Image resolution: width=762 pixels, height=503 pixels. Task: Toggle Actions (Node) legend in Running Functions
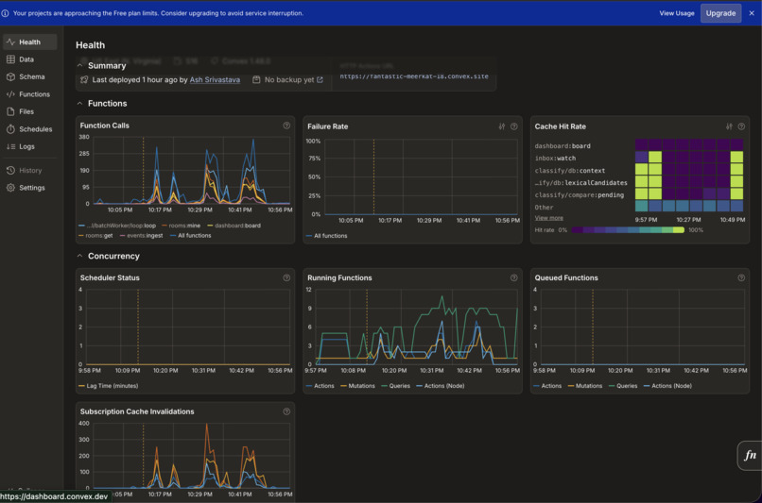[x=441, y=386]
